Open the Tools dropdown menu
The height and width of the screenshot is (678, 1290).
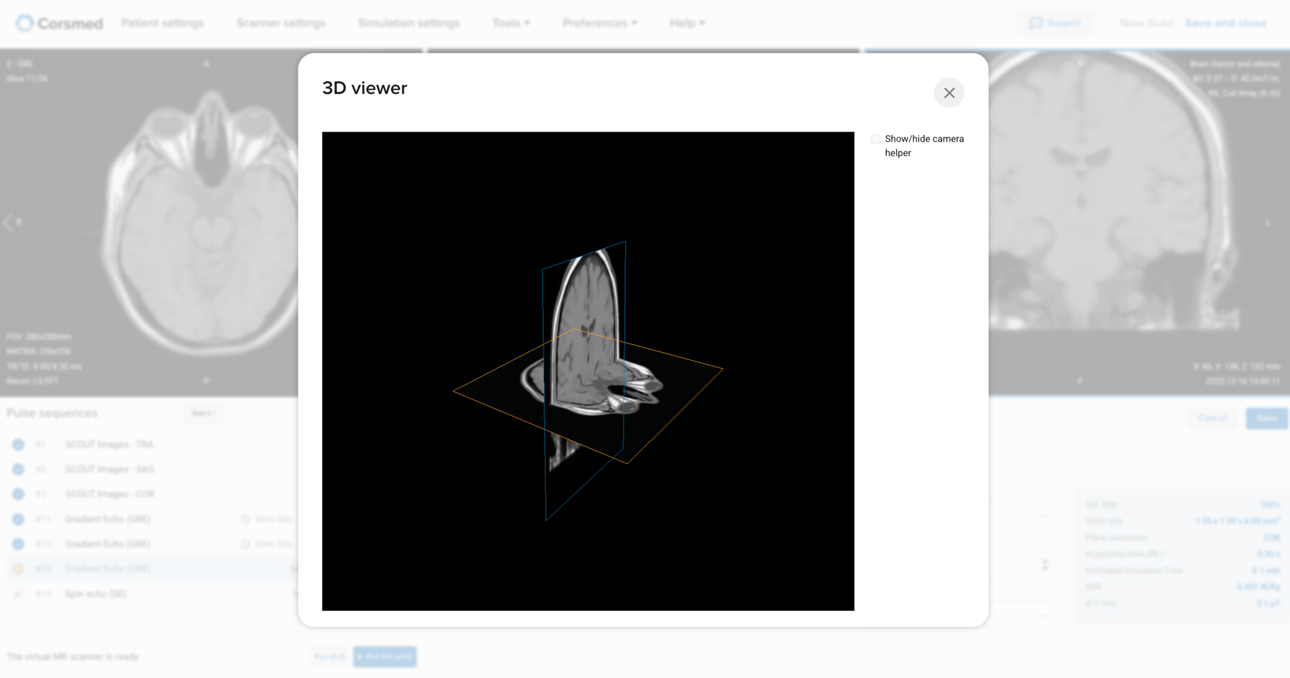[511, 22]
